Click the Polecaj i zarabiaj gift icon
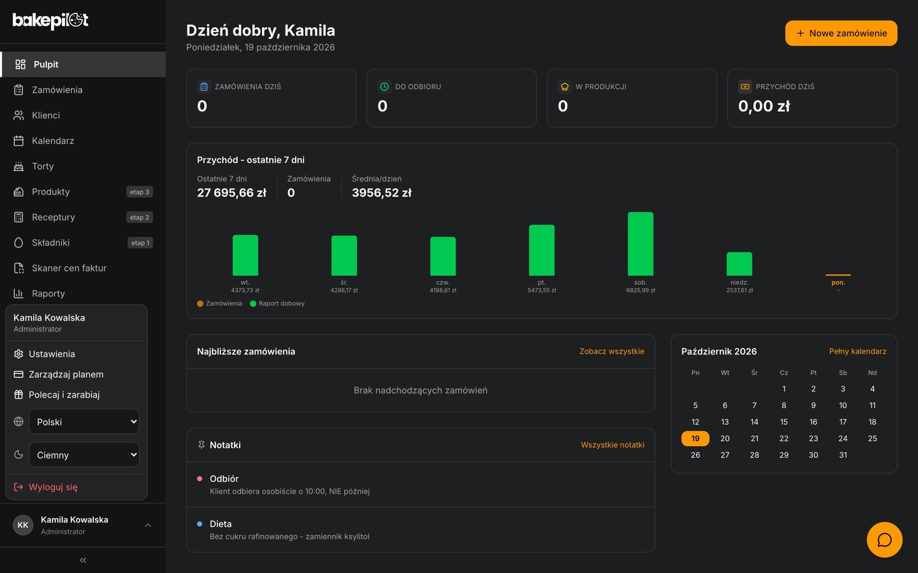This screenshot has height=573, width=918. tap(18, 395)
